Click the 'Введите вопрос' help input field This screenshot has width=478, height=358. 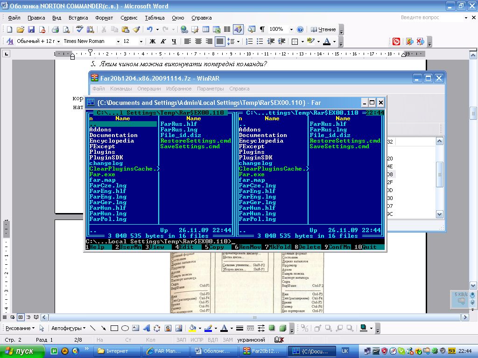tap(431, 18)
